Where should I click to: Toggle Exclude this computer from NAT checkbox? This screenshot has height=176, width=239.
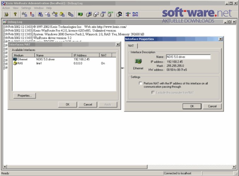point(153,93)
